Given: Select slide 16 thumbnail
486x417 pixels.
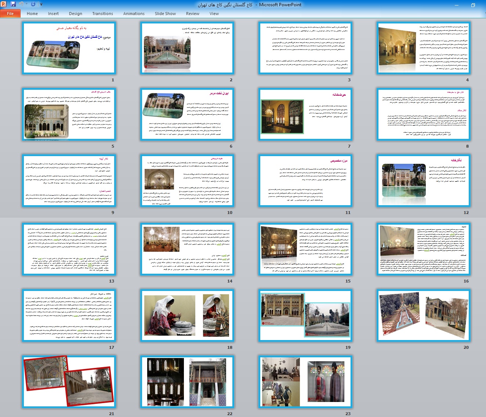Looking at the screenshot, I should click(x=424, y=249).
